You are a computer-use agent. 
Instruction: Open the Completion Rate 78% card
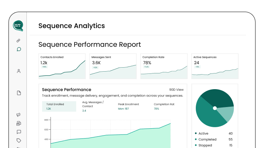pyautogui.click(x=164, y=66)
